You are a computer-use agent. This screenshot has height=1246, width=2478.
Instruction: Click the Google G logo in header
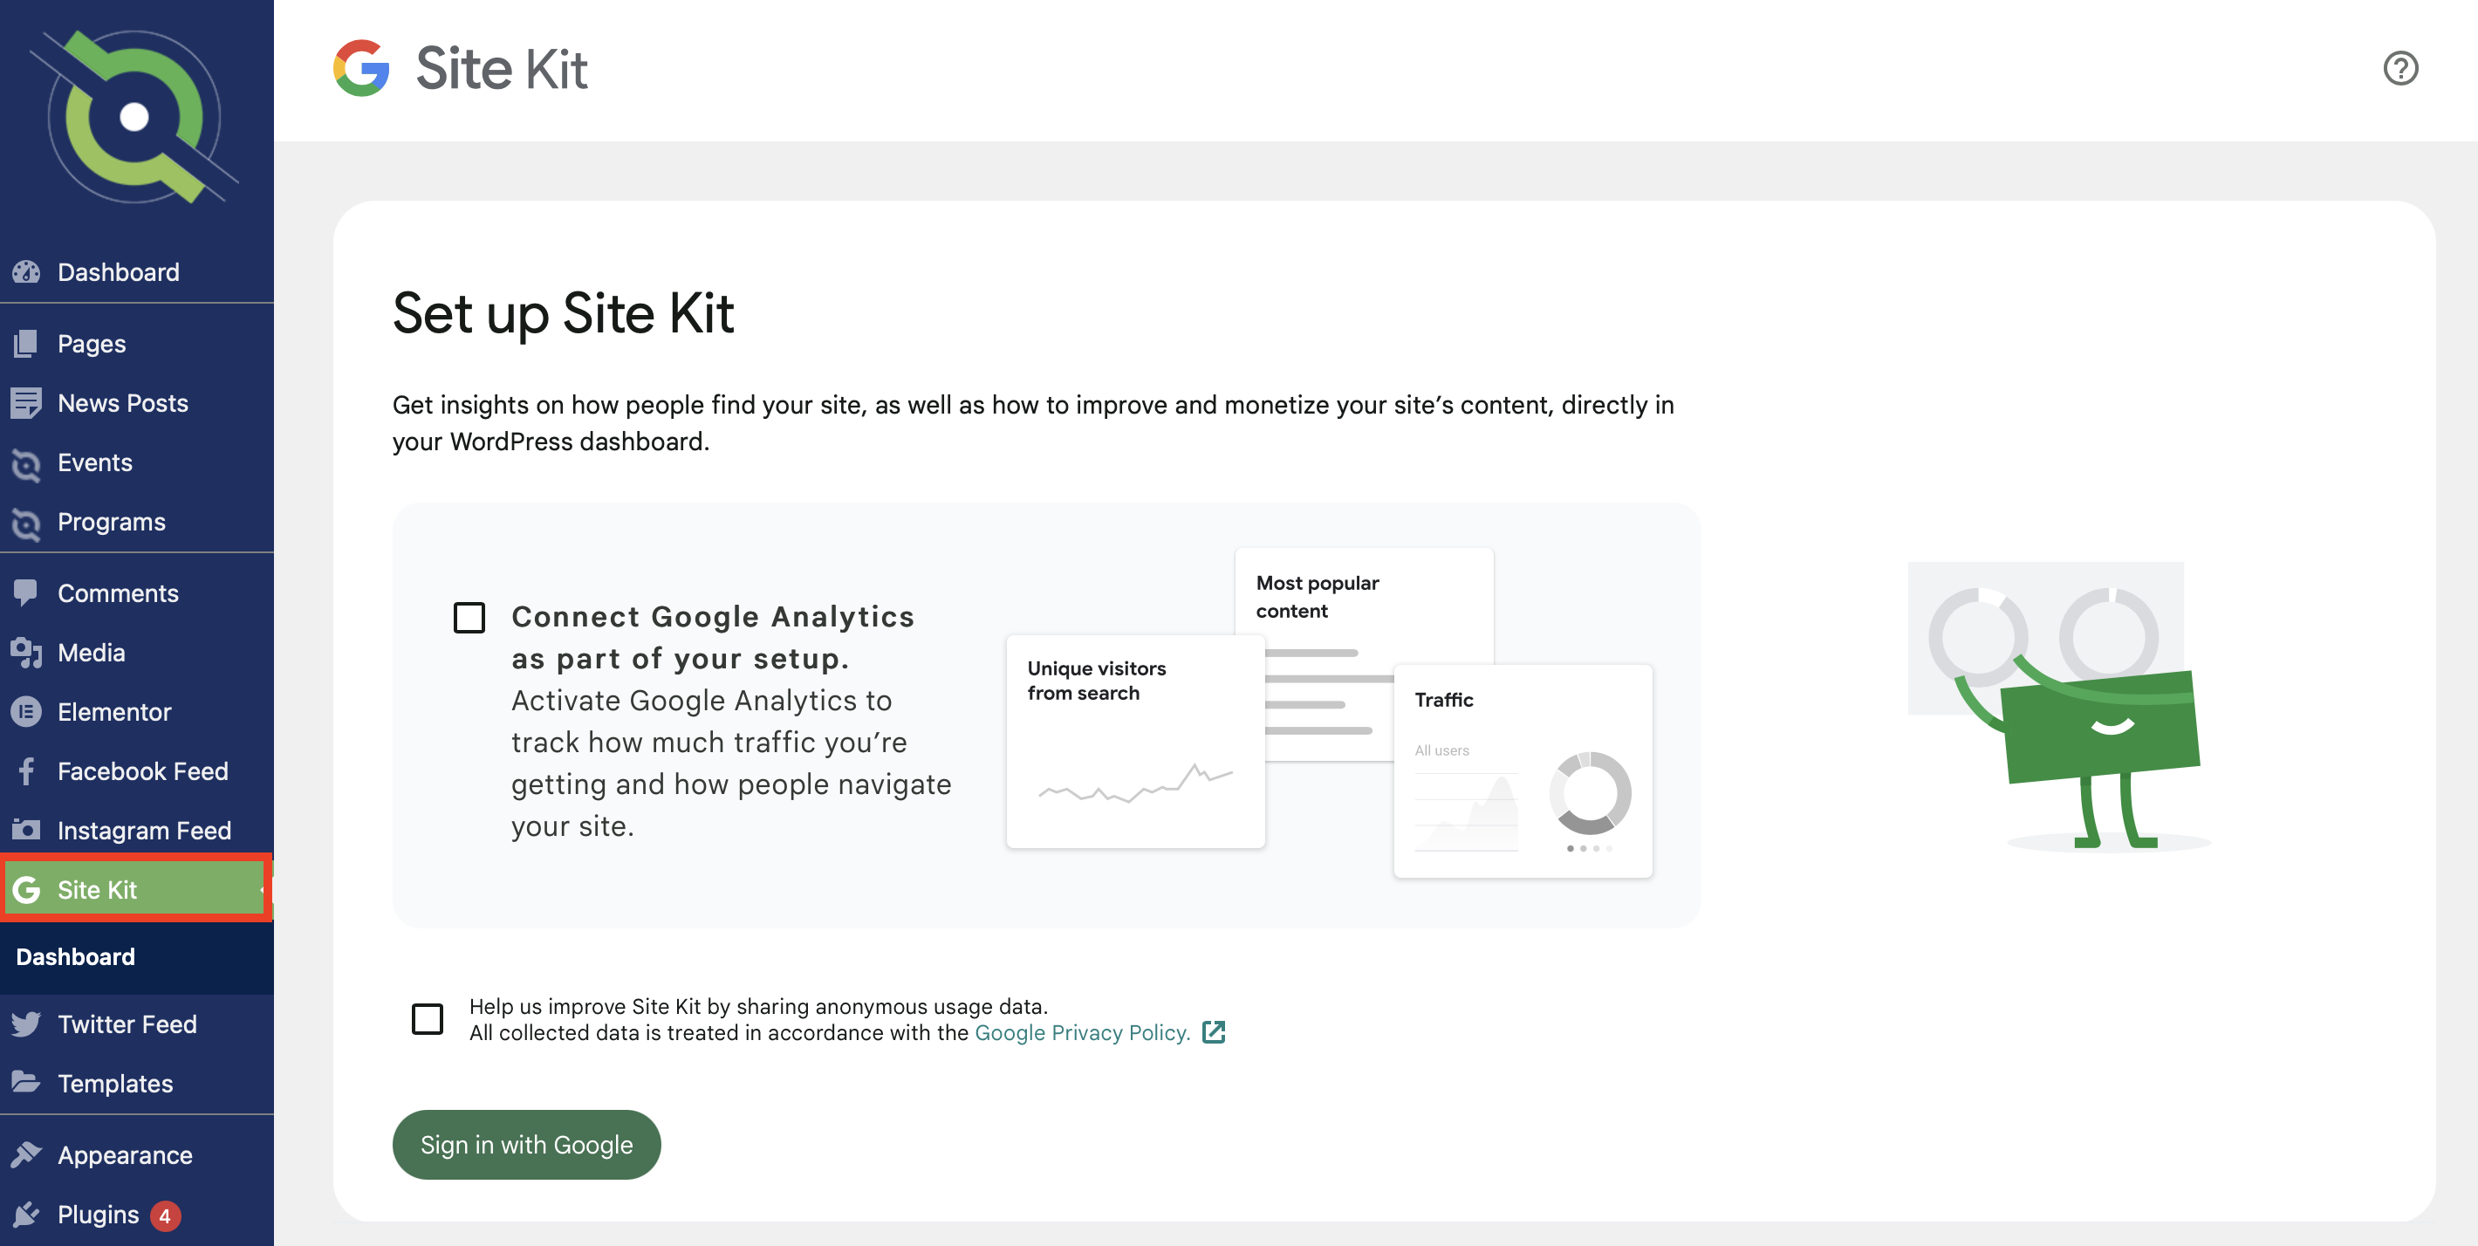point(360,68)
